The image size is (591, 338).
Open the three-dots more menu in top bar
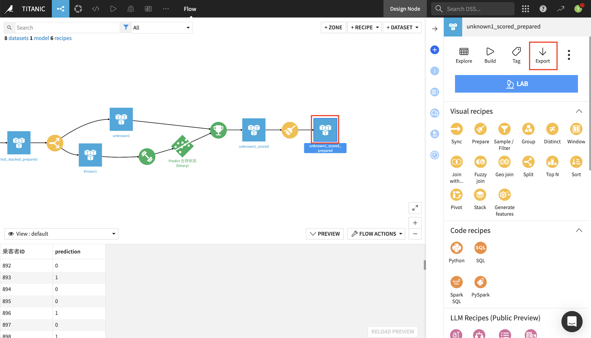[x=166, y=9]
